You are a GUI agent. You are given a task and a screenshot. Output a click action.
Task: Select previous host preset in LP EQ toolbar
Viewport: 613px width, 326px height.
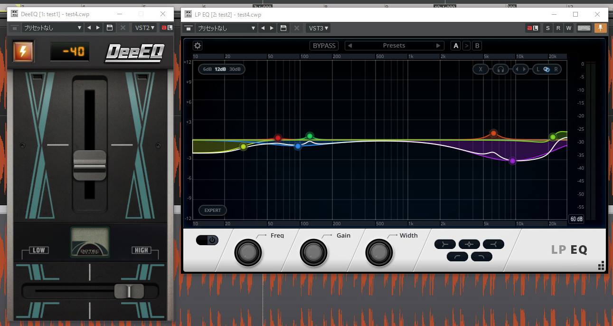pyautogui.click(x=263, y=28)
